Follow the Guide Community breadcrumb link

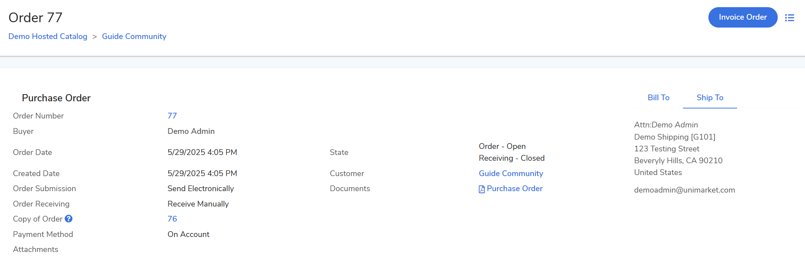[x=134, y=37]
